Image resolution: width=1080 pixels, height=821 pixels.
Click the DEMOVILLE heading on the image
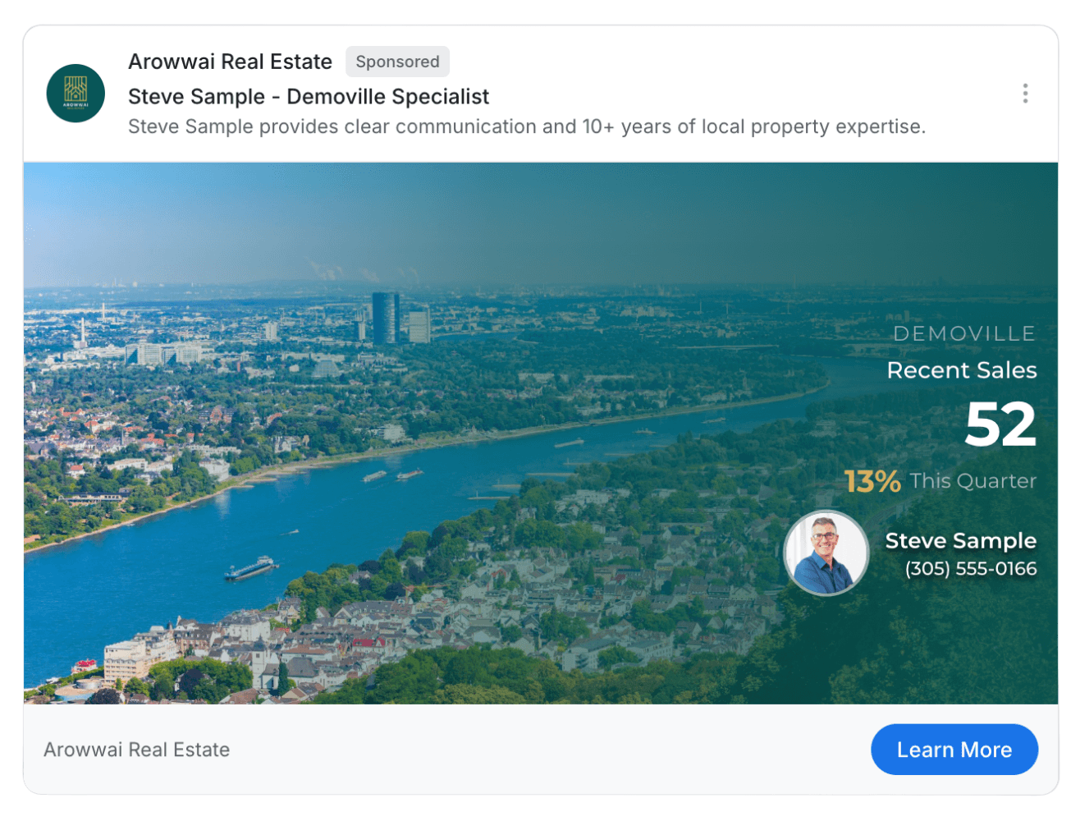point(964,333)
